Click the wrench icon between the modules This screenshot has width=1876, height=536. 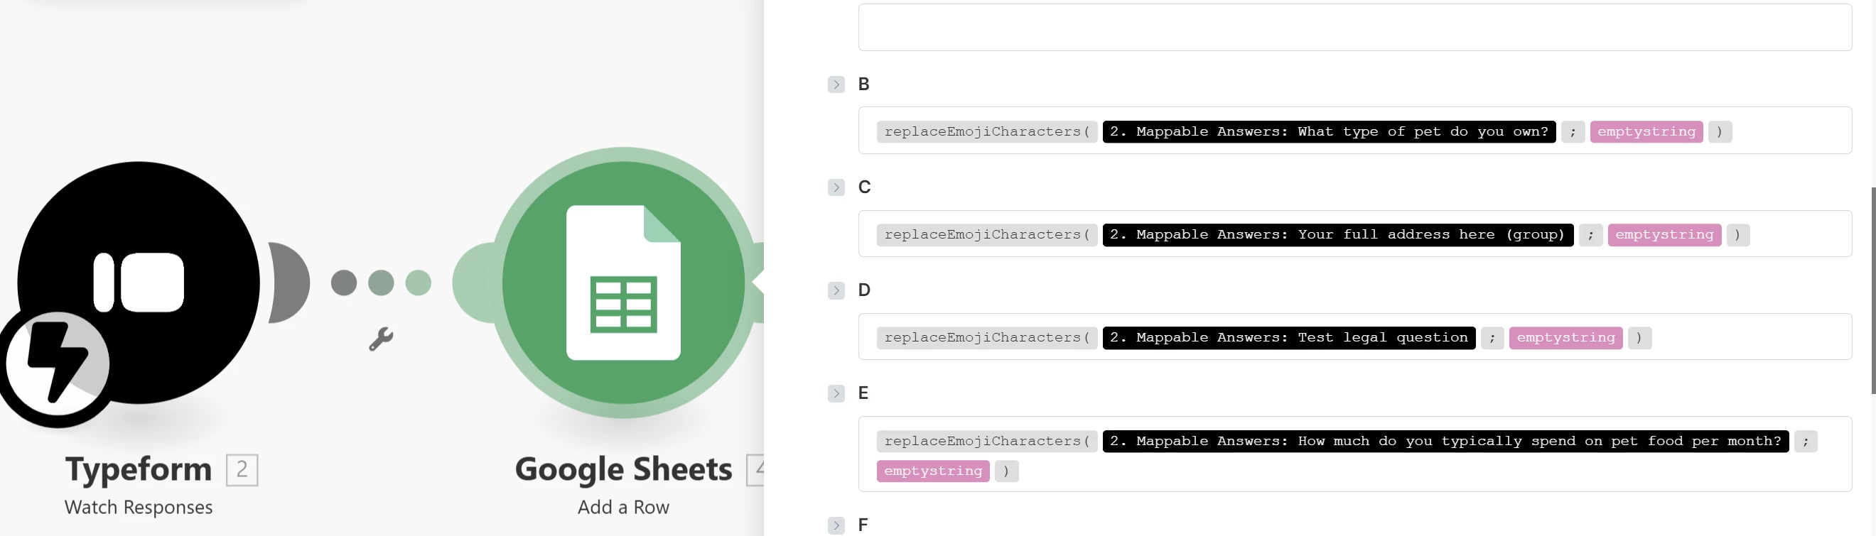point(381,339)
